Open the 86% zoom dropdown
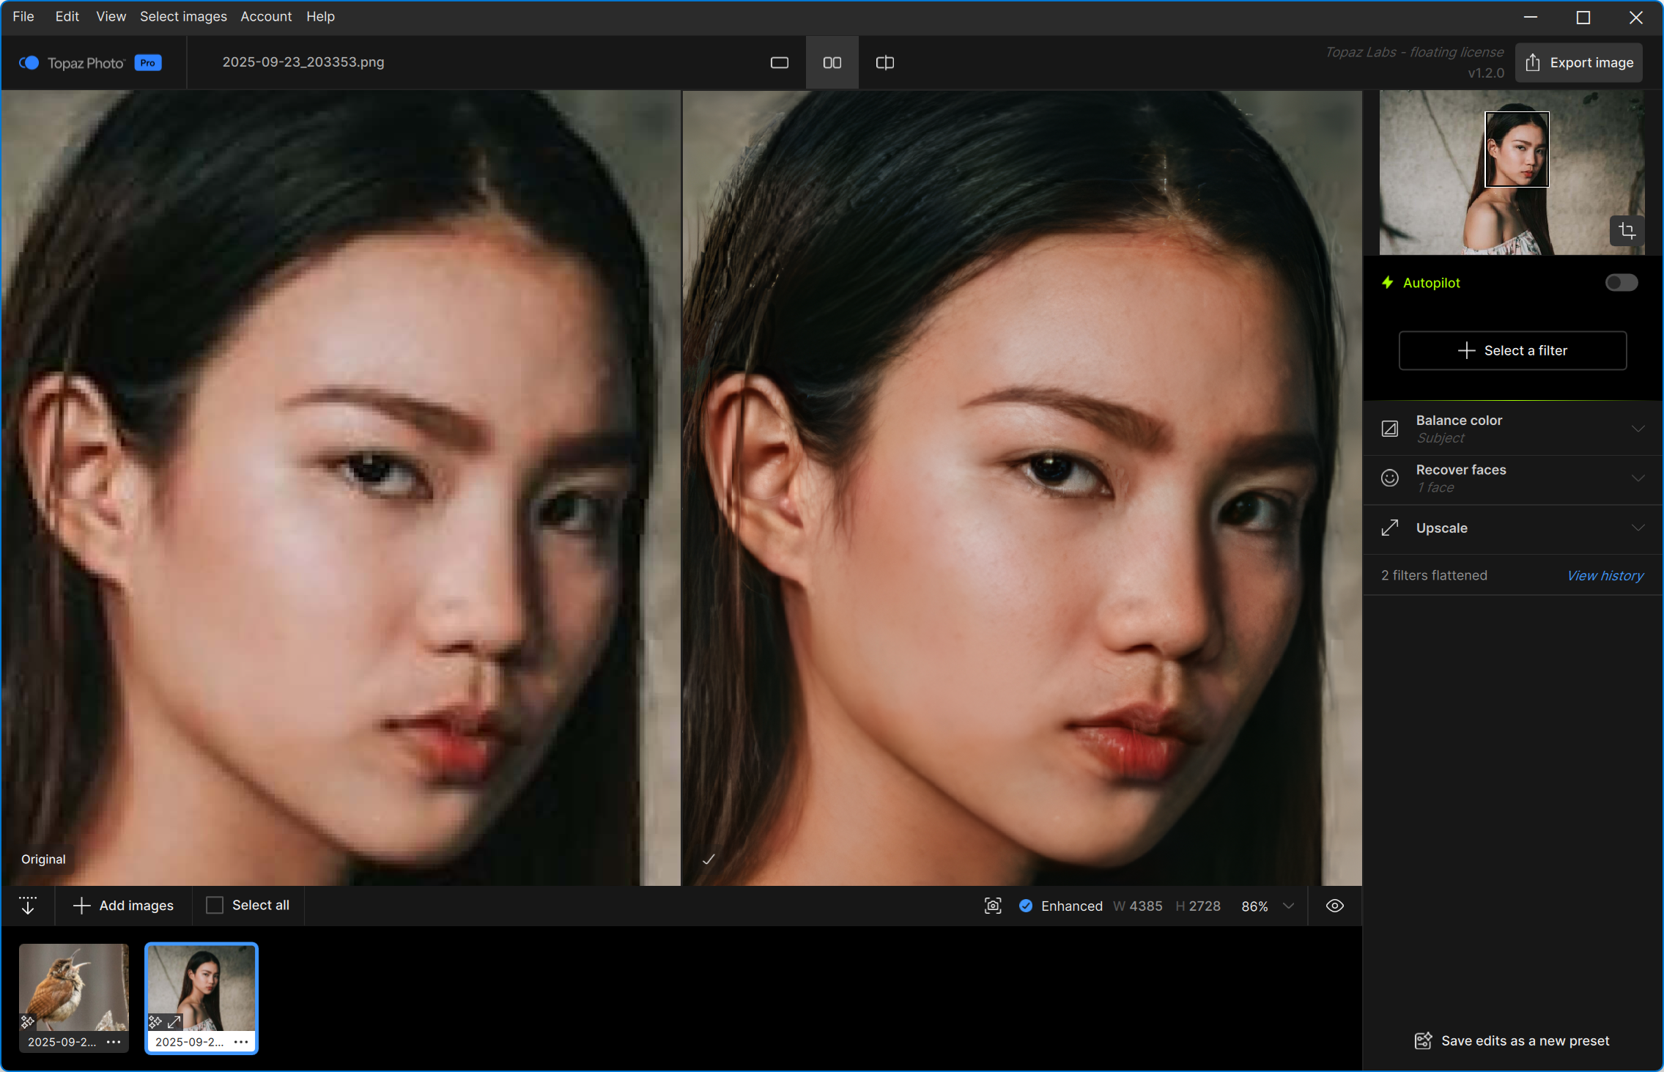This screenshot has width=1664, height=1072. 1288,906
